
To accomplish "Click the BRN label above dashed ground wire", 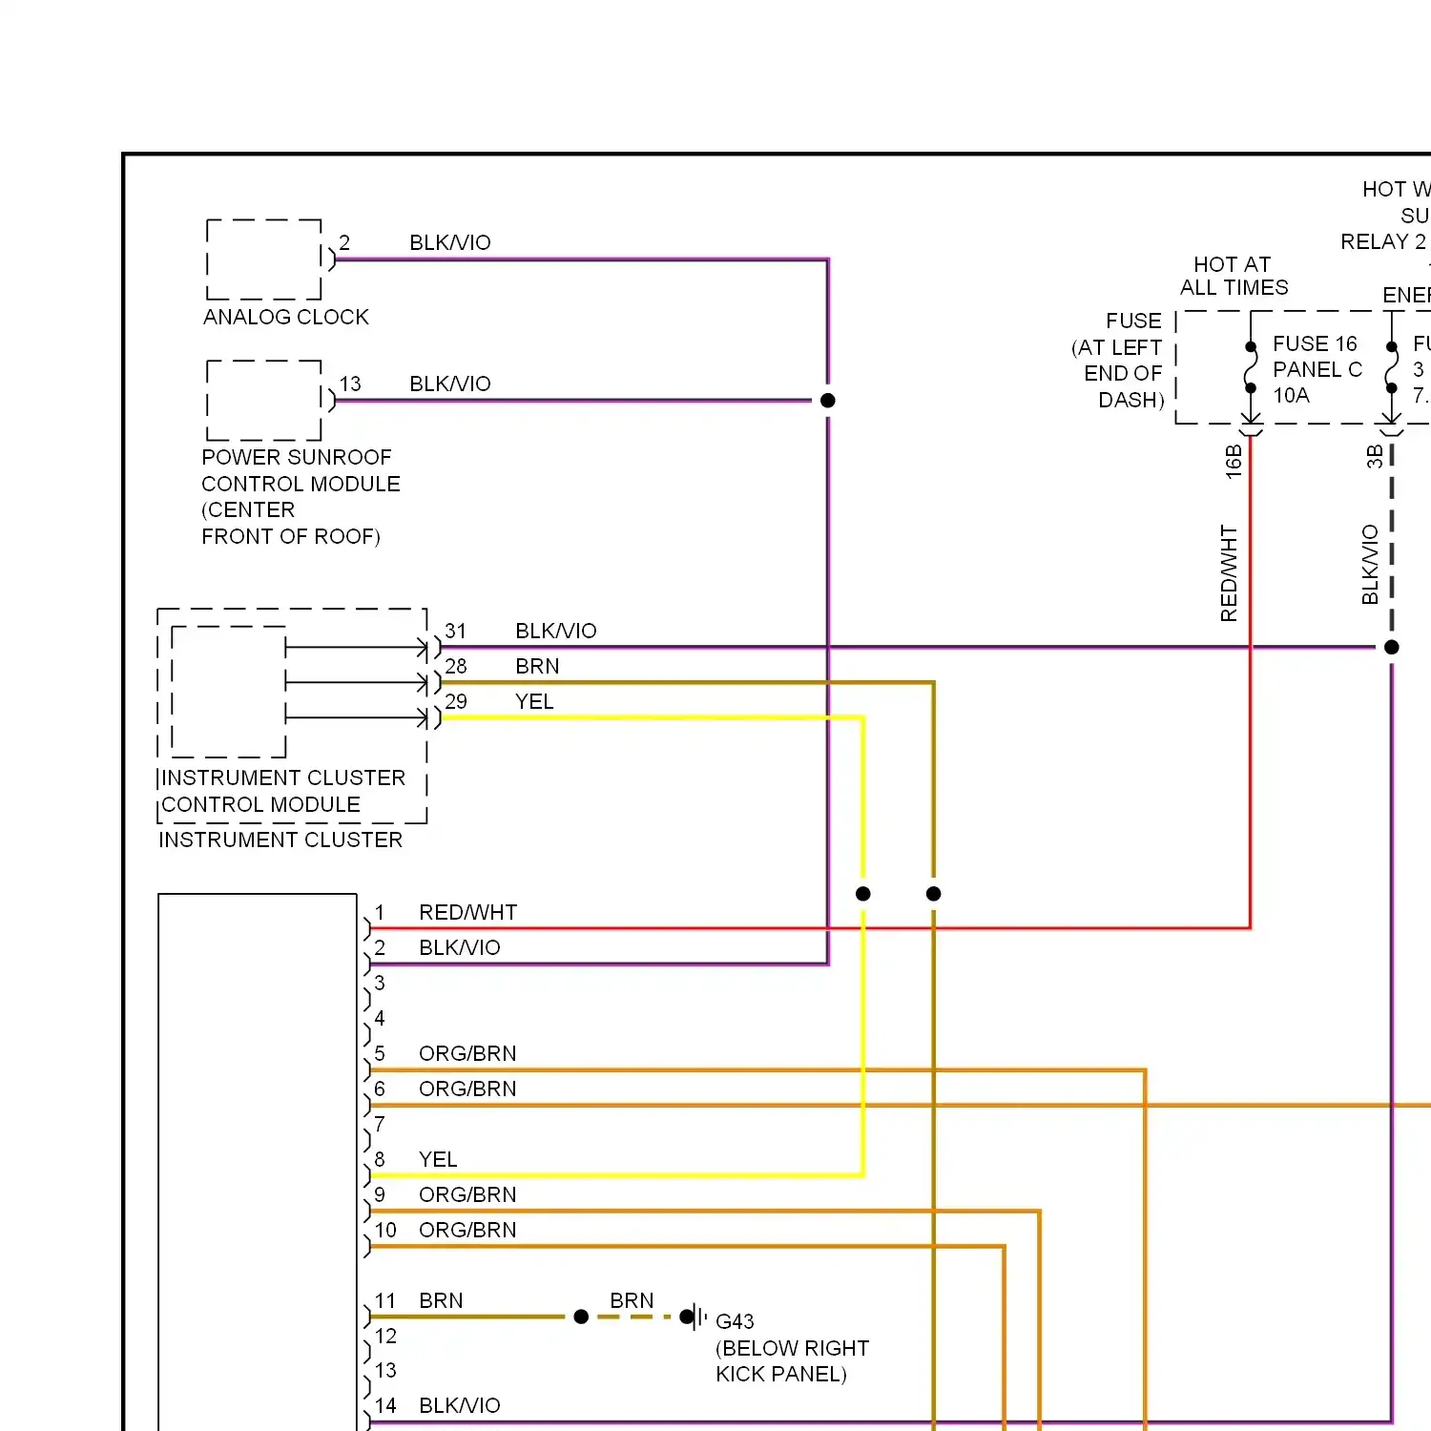I will [x=632, y=1300].
